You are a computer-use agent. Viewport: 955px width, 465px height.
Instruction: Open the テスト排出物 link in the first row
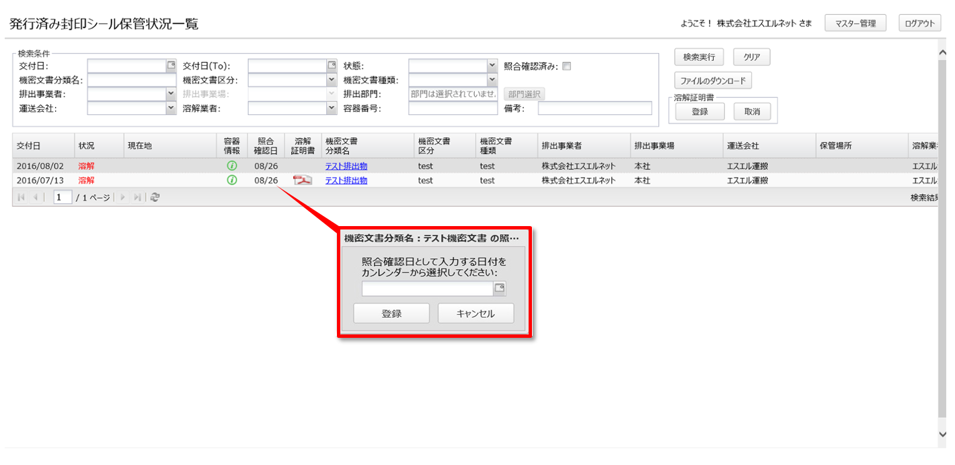[x=346, y=166]
